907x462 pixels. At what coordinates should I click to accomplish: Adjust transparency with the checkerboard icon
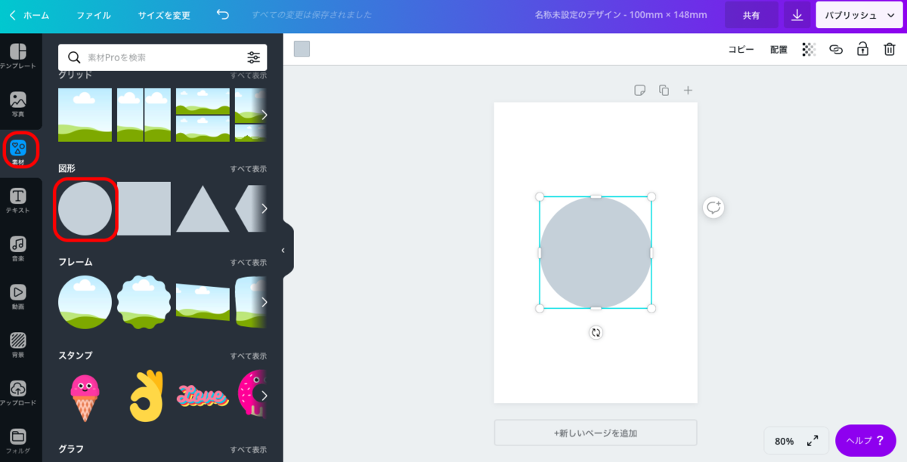(x=808, y=49)
